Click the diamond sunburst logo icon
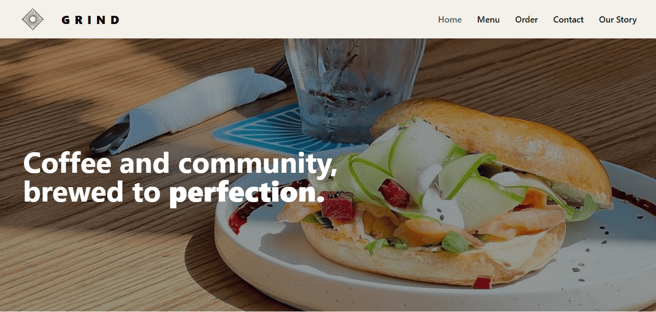 (33, 19)
